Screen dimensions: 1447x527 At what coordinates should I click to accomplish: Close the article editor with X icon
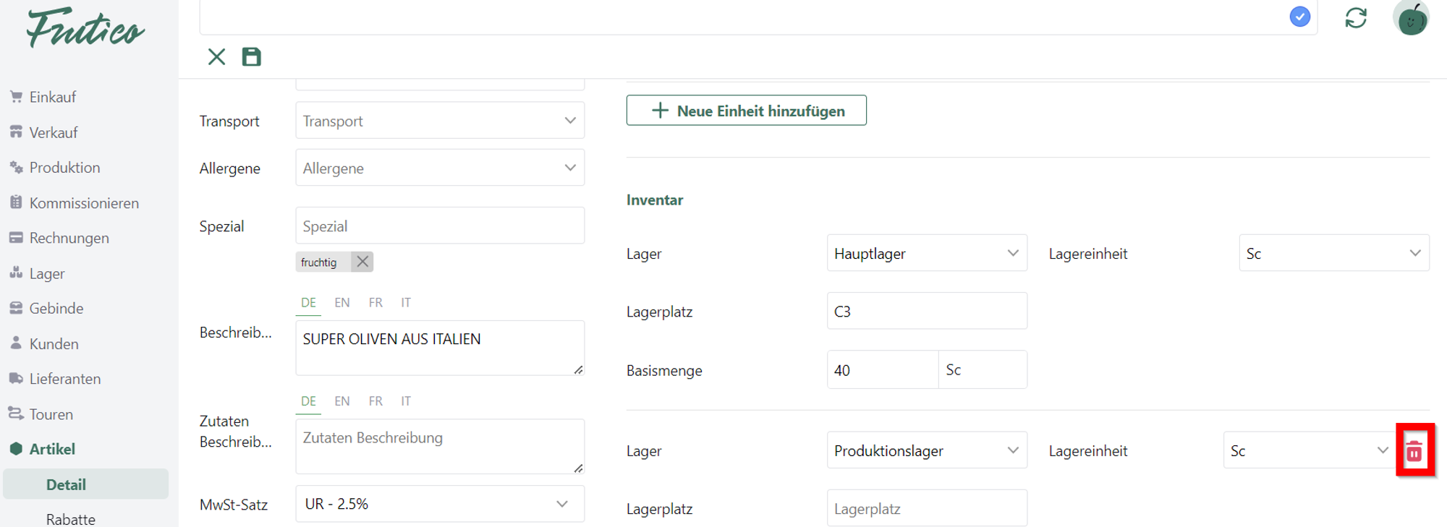(216, 57)
